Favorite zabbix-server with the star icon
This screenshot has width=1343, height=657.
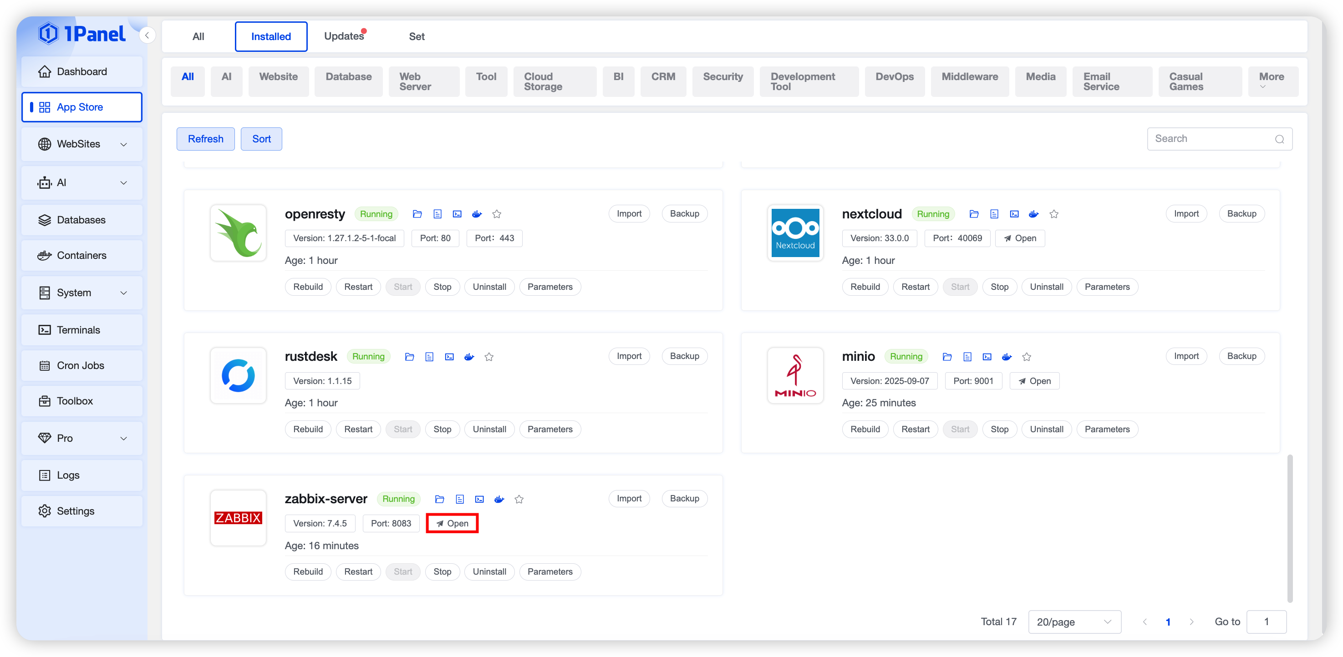tap(519, 499)
